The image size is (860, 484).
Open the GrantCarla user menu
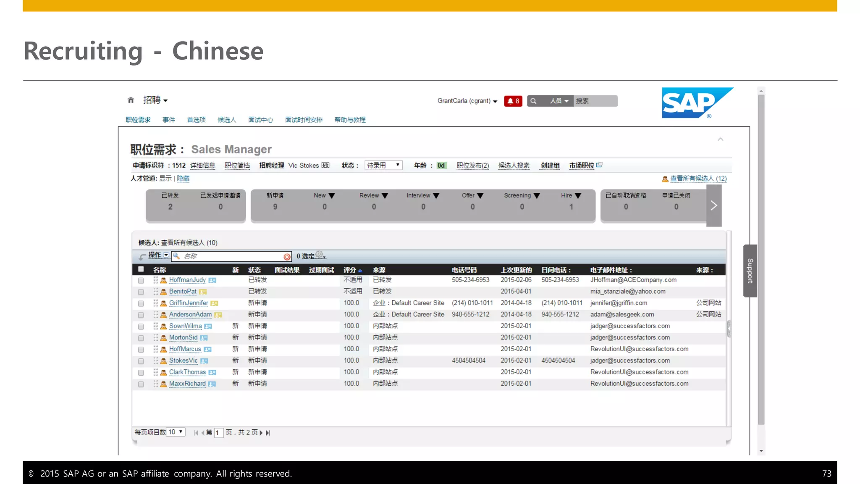tap(467, 101)
